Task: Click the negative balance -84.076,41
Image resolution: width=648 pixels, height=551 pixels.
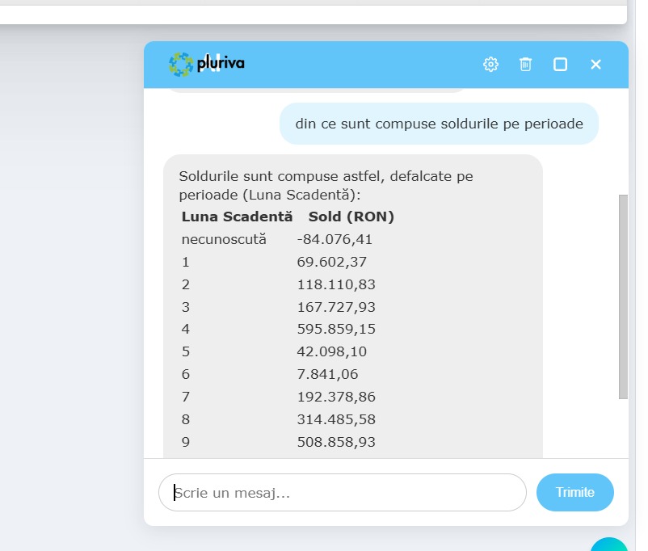Action: pyautogui.click(x=335, y=239)
